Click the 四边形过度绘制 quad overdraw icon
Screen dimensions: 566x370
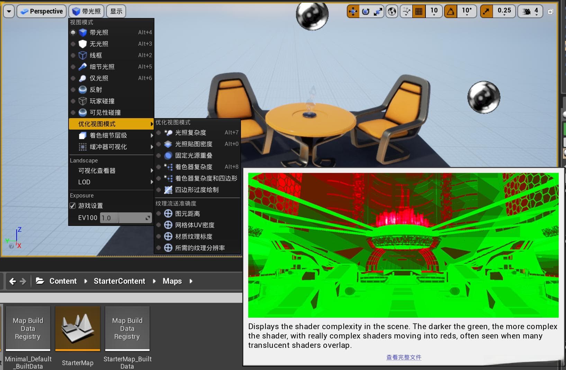pos(168,190)
